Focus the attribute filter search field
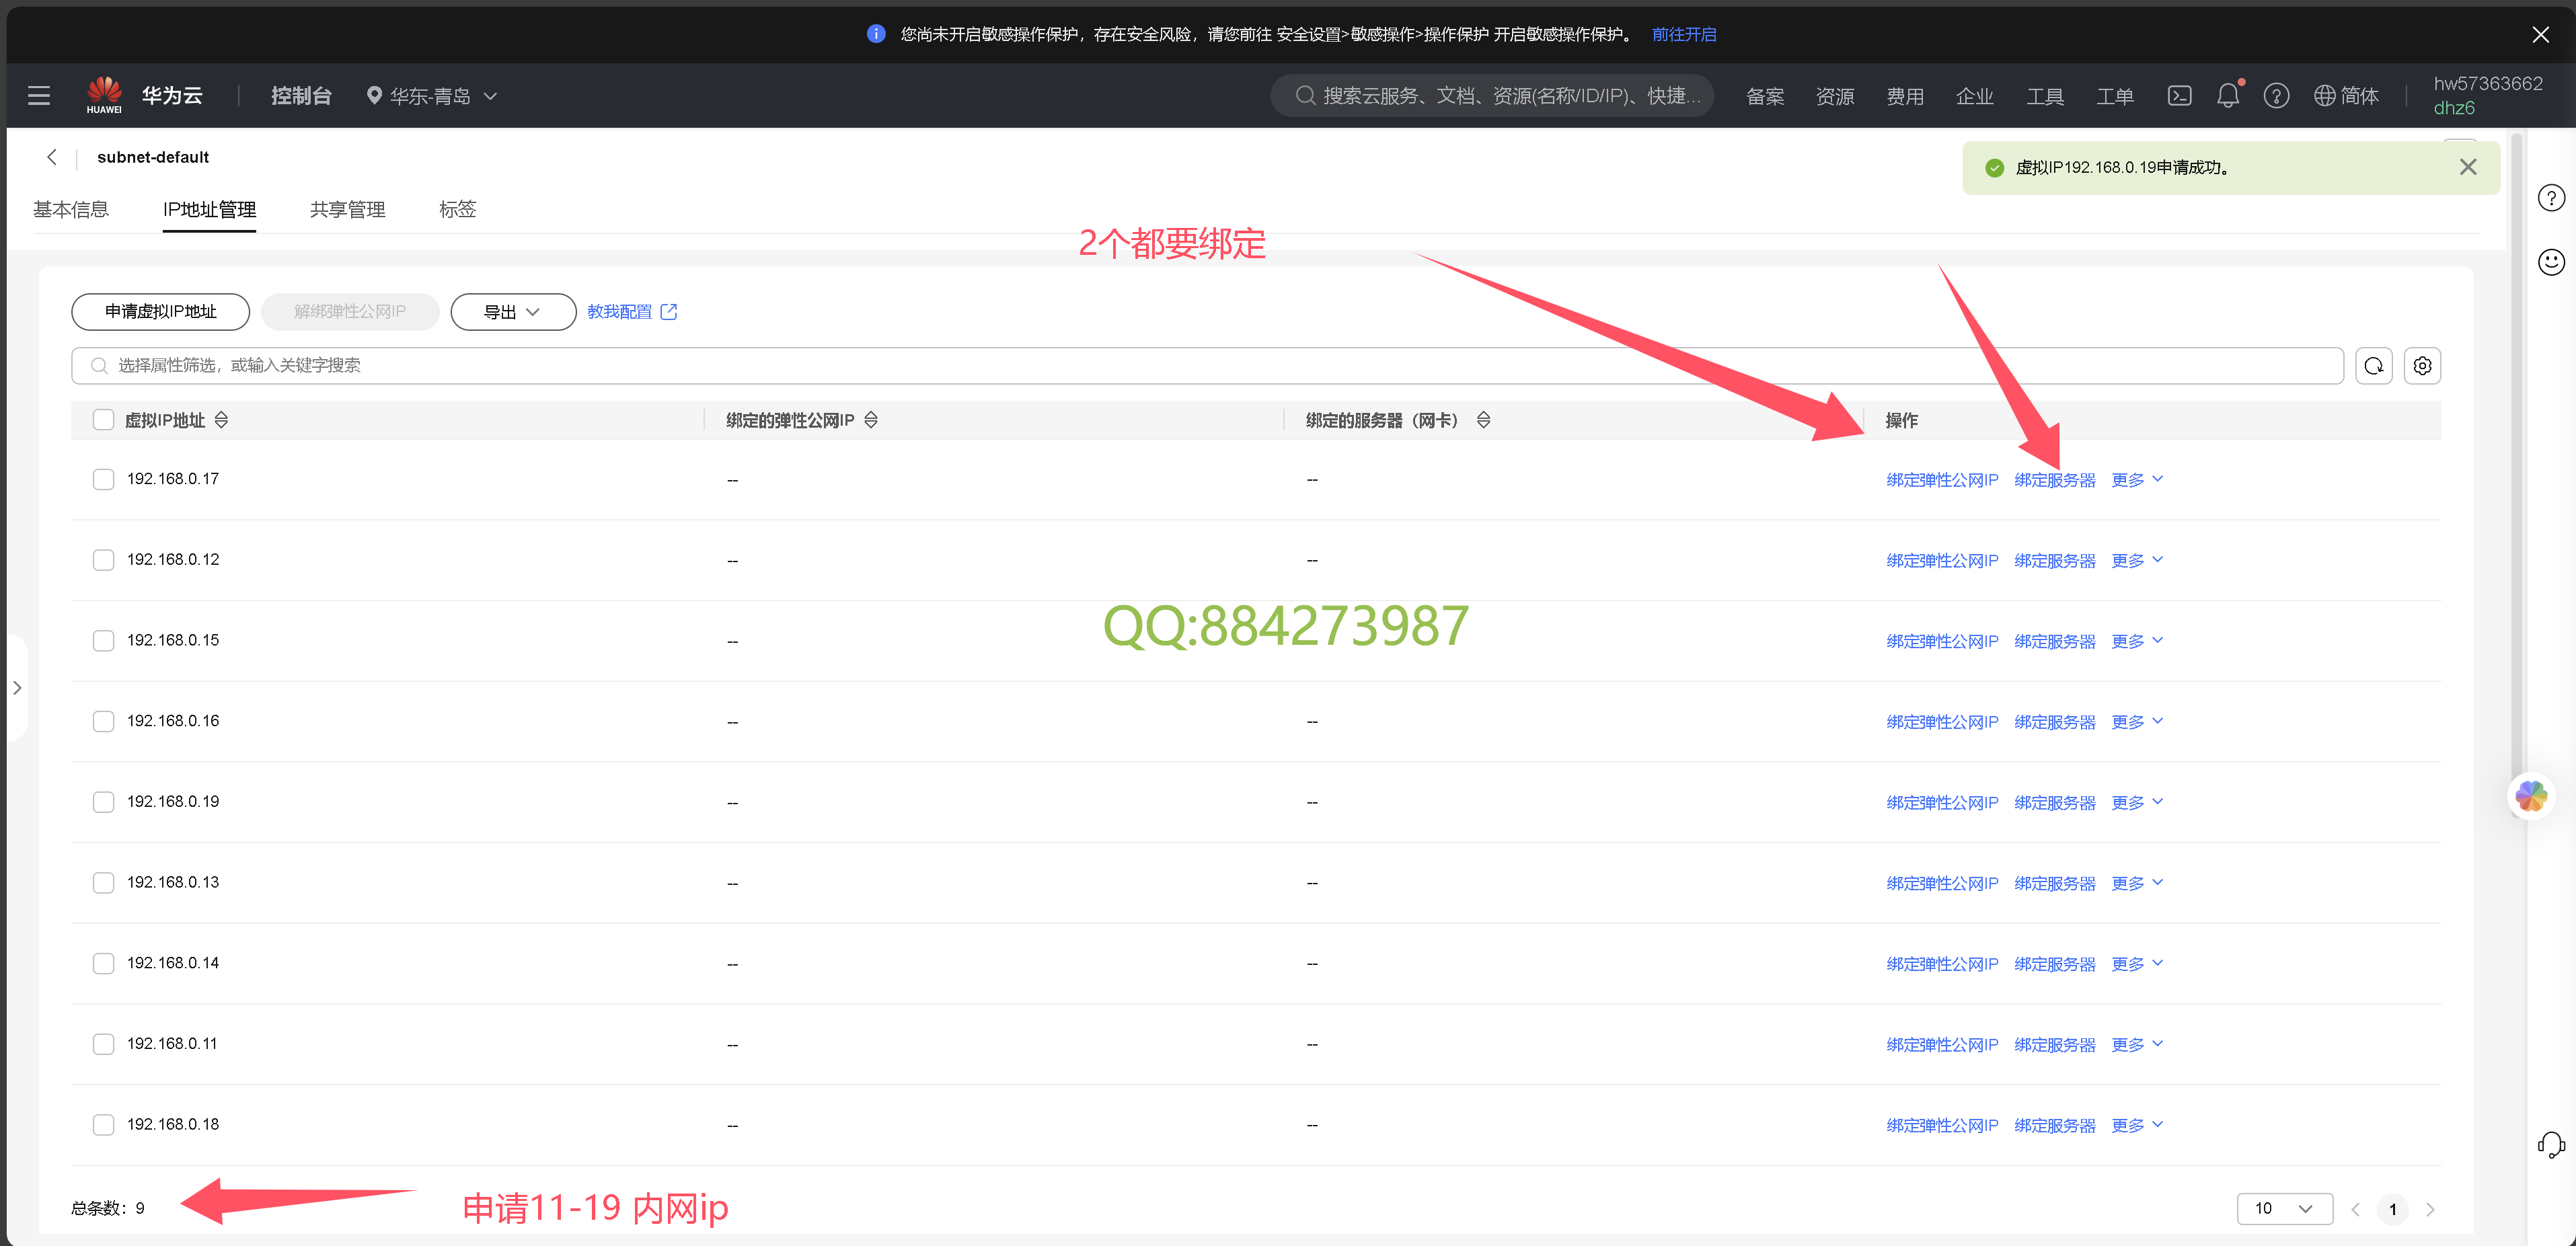Viewport: 2576px width, 1246px height. coord(1207,366)
